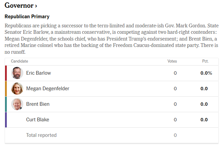The image size is (224, 147).
Task: Select the Megan Degenfelder candidate name
Action: click(48, 89)
